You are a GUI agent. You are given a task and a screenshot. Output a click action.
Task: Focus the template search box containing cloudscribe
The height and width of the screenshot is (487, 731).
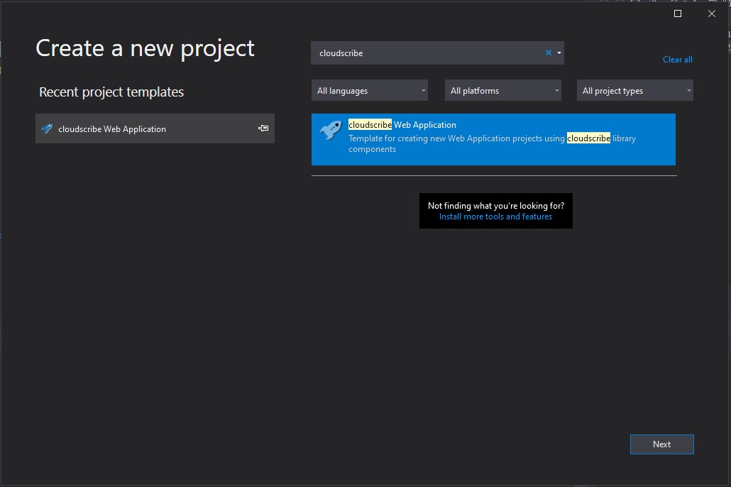click(x=426, y=53)
